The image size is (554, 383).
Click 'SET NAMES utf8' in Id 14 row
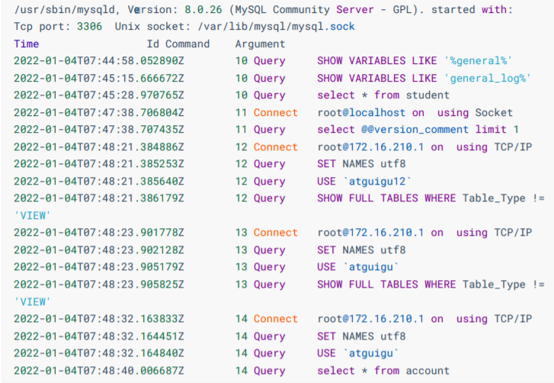point(361,336)
